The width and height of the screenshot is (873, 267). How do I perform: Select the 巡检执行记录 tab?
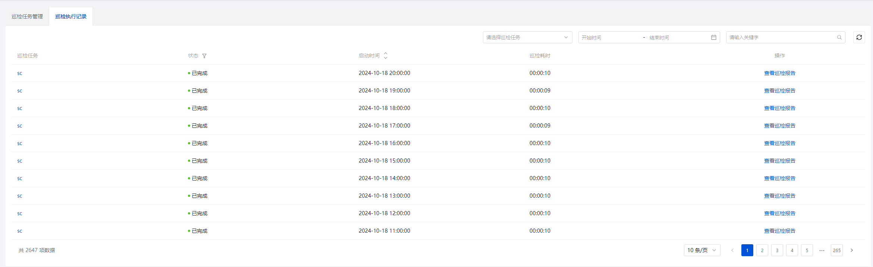71,16
